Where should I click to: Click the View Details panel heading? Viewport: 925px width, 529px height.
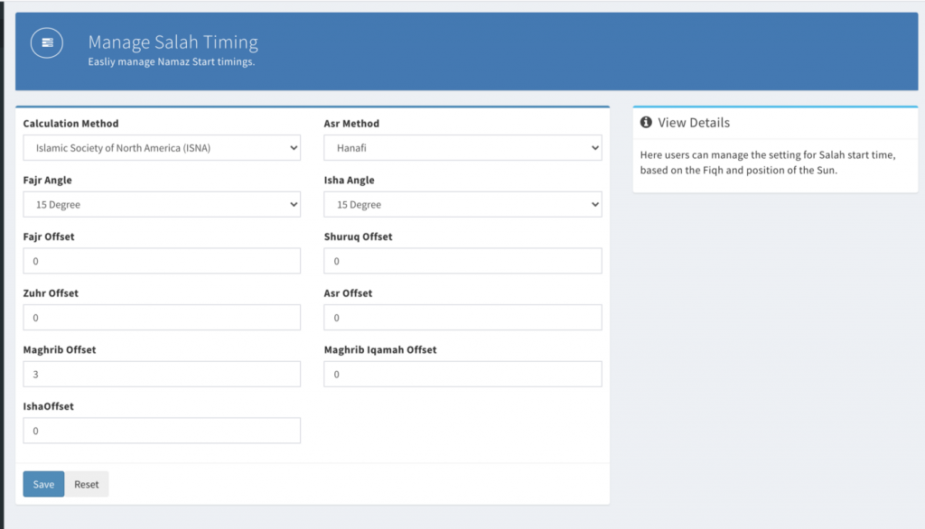[694, 123]
